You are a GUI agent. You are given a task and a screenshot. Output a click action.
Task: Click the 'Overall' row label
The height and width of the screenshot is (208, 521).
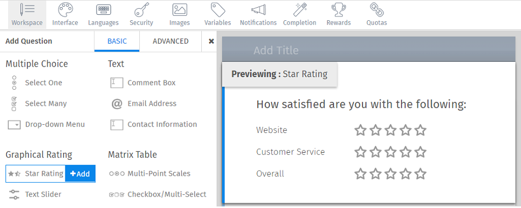coord(270,174)
